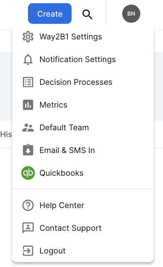This screenshot has width=163, height=267.
Task: Click the green Quickbooks logo
Action: pyautogui.click(x=28, y=173)
